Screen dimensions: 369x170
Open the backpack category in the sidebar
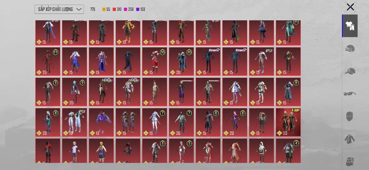click(350, 161)
